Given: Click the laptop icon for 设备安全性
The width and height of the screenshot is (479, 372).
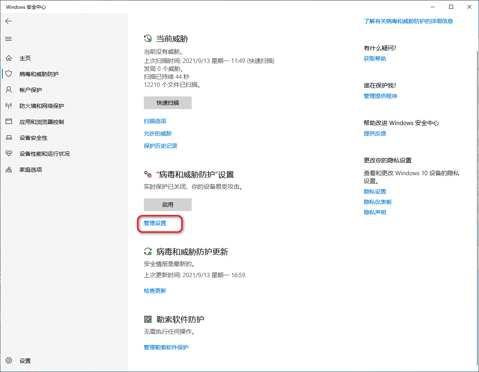Looking at the screenshot, I should click(x=9, y=138).
